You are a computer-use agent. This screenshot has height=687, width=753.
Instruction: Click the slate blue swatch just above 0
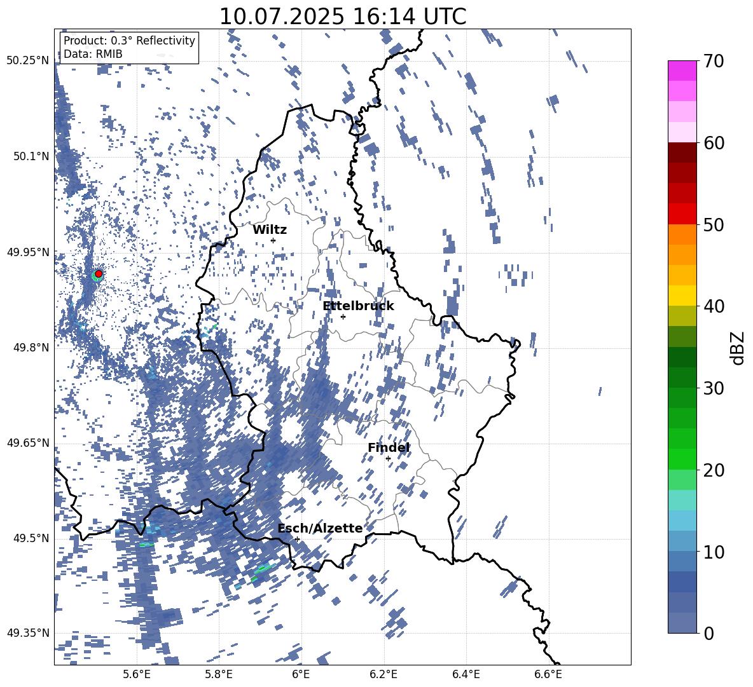pyautogui.click(x=682, y=623)
